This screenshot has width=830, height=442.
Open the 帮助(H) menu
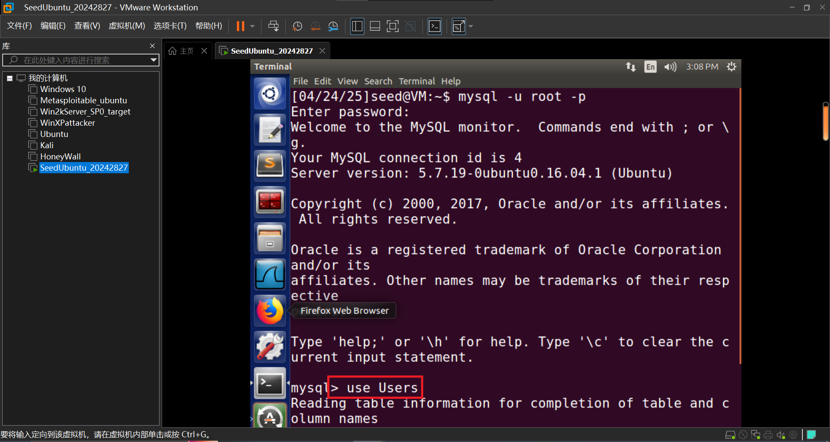208,26
